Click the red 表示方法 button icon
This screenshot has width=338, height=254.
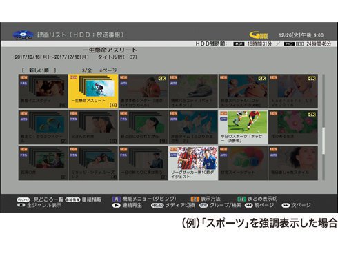(195, 199)
